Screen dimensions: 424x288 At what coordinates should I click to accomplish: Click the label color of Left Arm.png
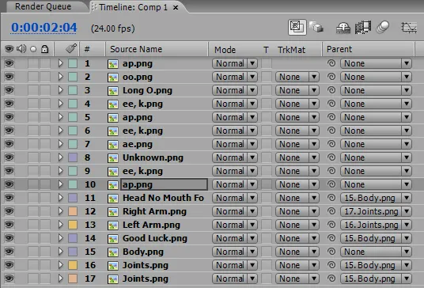(x=73, y=225)
